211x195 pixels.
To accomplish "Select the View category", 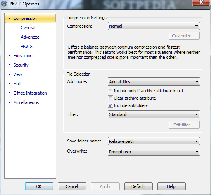I will (x=18, y=74).
